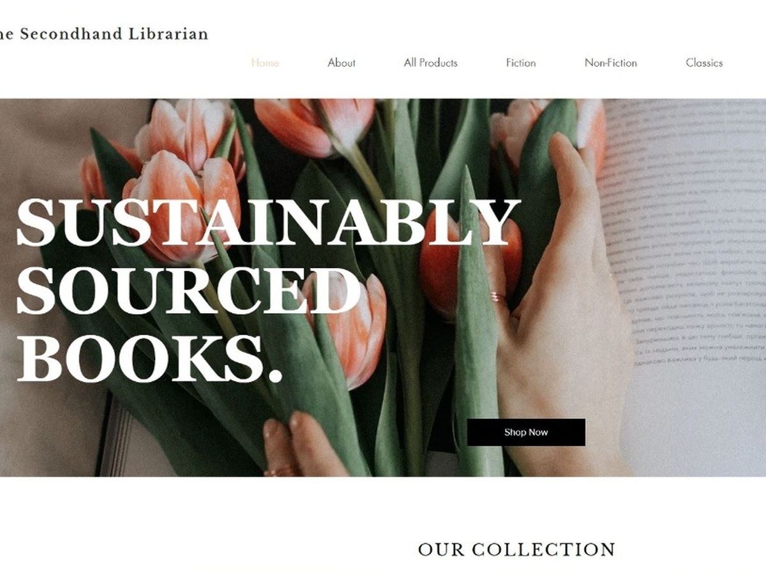Open All Products in the navigation
Viewport: 766px width, 574px height.
pyautogui.click(x=431, y=63)
